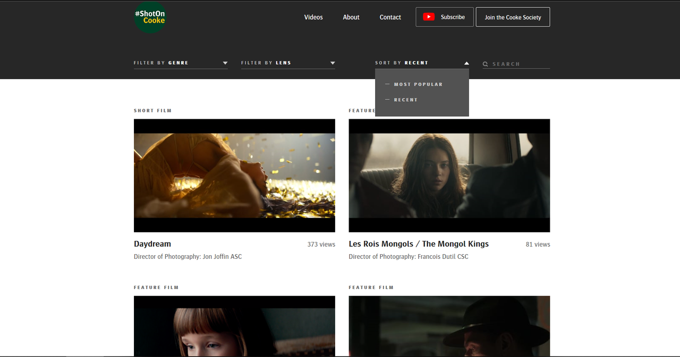The height and width of the screenshot is (357, 680).
Task: Select Recent sort option
Action: click(x=406, y=100)
